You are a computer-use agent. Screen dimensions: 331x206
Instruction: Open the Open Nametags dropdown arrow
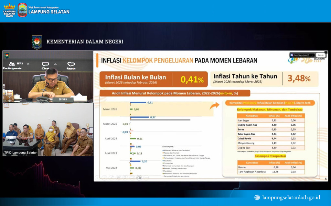coord(313,55)
